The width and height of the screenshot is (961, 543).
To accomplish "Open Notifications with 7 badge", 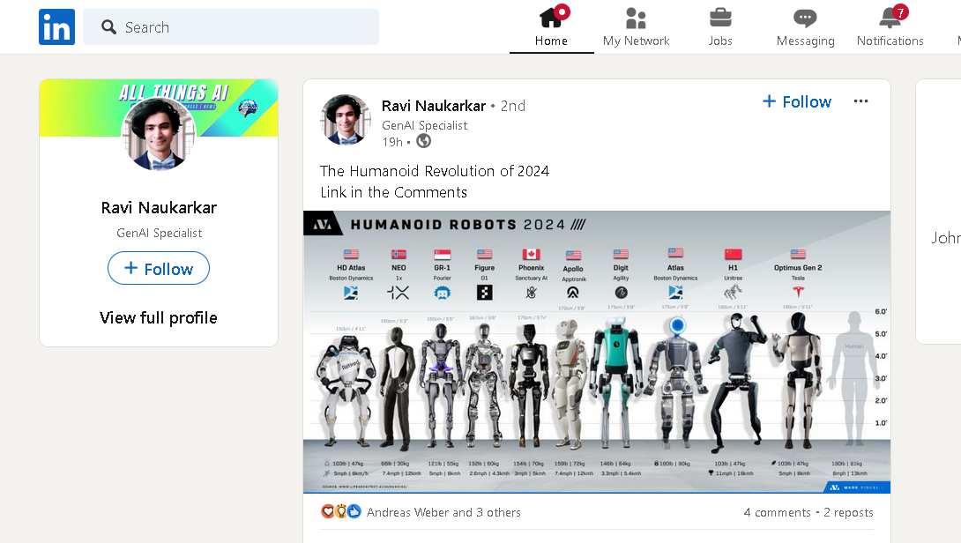I will (890, 27).
